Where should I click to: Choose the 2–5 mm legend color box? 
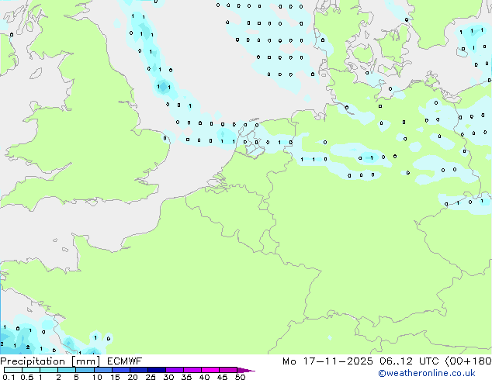tap(67, 370)
